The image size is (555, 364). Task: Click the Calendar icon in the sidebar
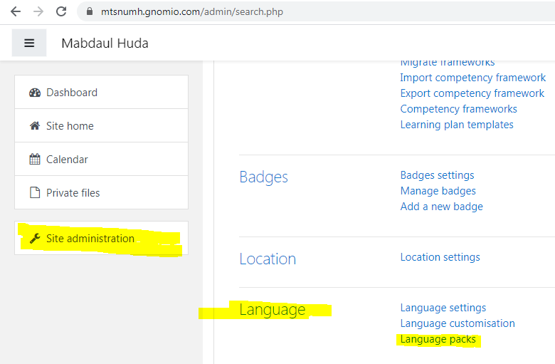pos(35,159)
